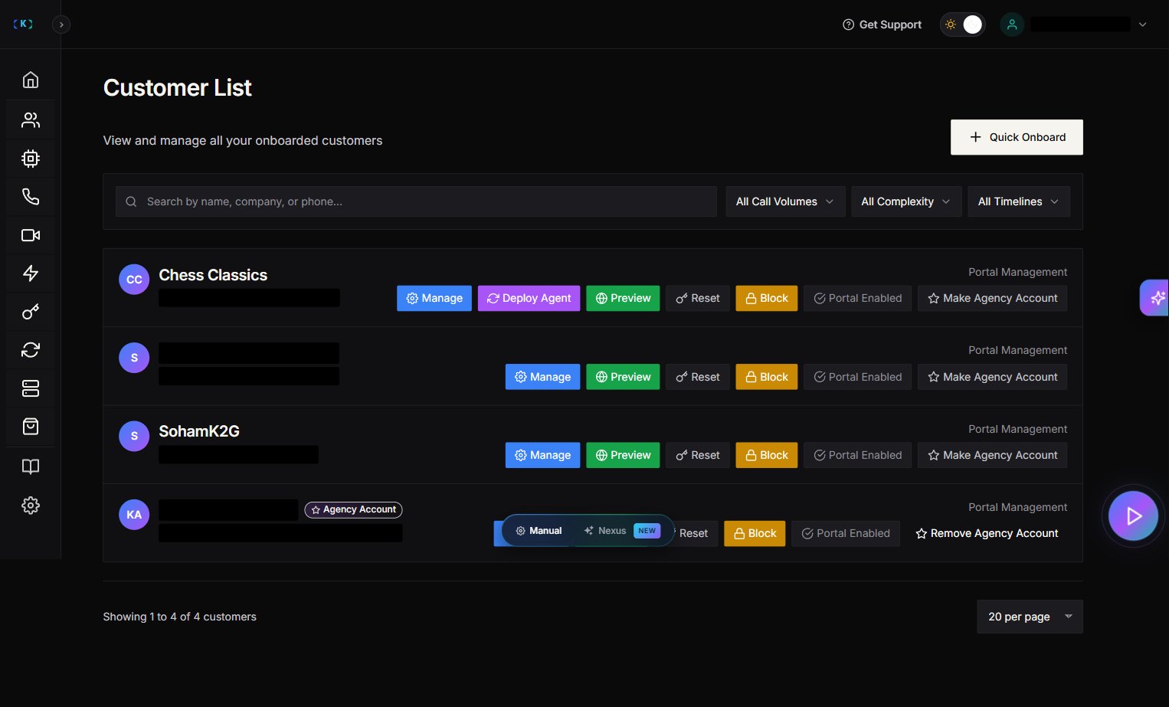Image resolution: width=1169 pixels, height=707 pixels.
Task: Click the refresh sync icon in sidebar
Action: pyautogui.click(x=31, y=350)
